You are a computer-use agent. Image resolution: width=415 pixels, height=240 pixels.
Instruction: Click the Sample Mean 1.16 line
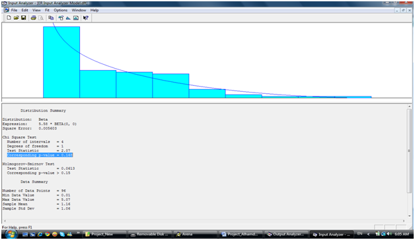(36, 204)
